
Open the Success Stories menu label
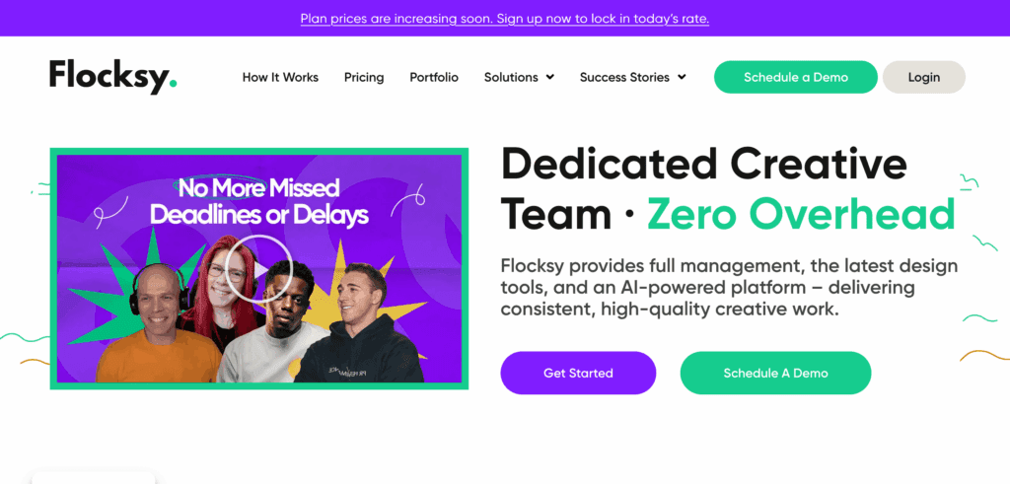point(624,77)
